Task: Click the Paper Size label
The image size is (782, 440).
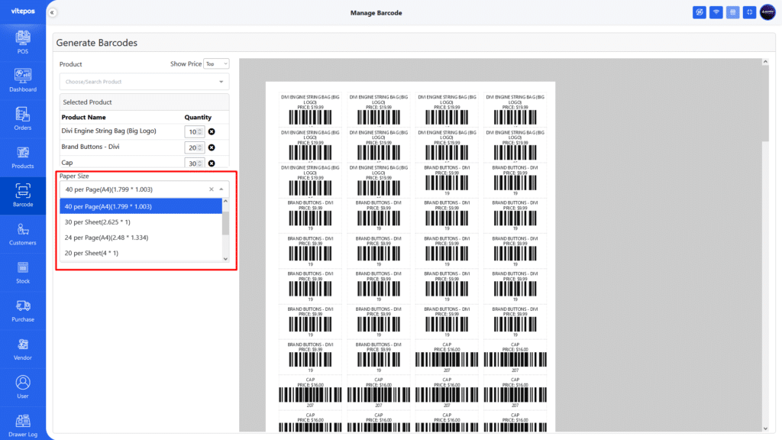Action: click(74, 176)
